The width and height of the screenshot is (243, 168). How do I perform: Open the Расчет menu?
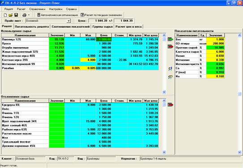point(21,9)
